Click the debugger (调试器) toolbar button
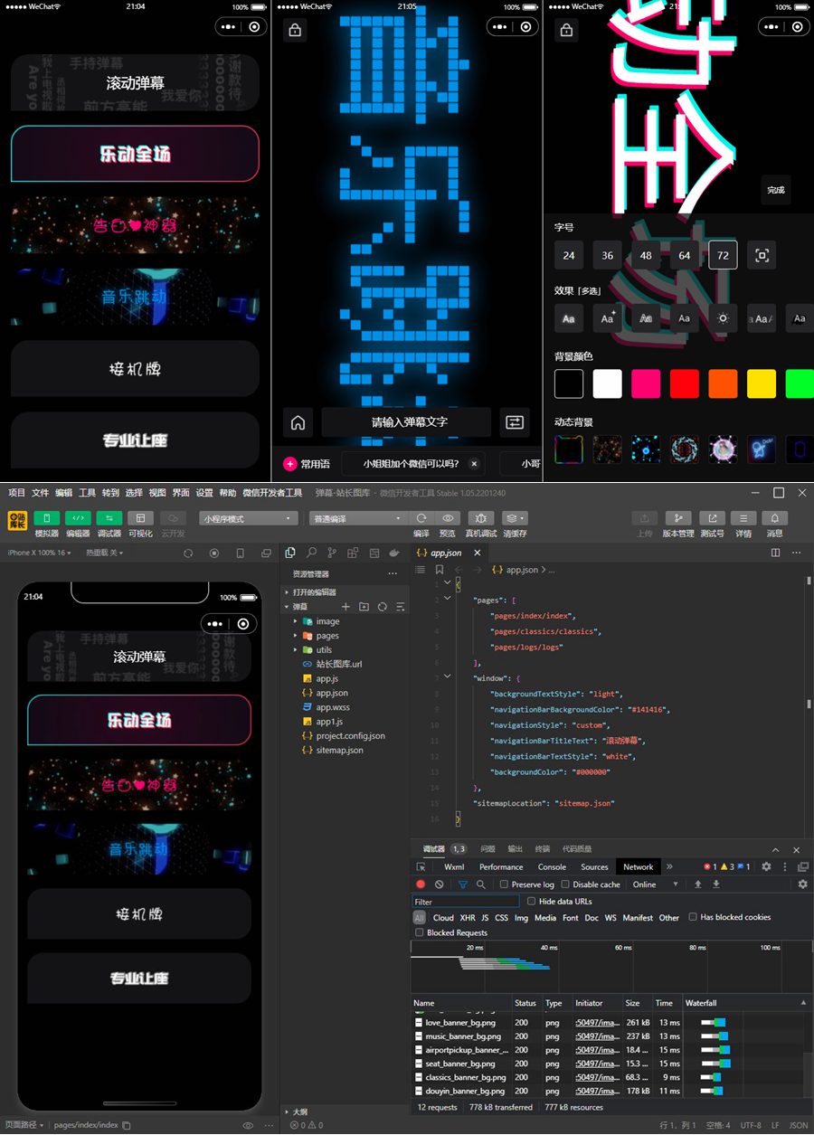This screenshot has width=814, height=1135. (109, 518)
